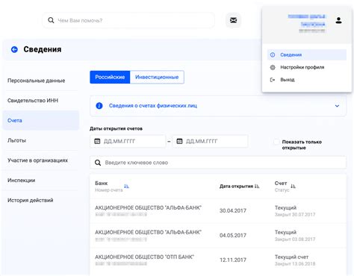354x276 pixels.
Task: Click the Текущий счет status text
Action: pyautogui.click(x=291, y=257)
